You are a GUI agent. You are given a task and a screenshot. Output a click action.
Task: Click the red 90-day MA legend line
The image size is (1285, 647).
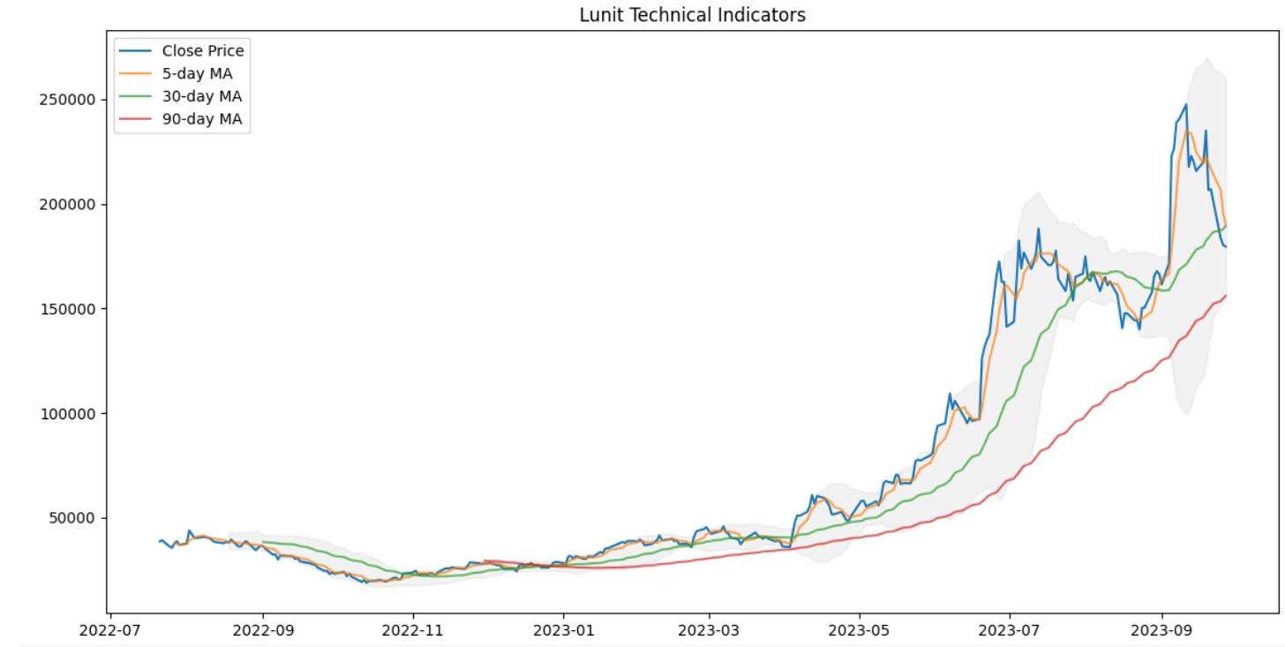[136, 120]
